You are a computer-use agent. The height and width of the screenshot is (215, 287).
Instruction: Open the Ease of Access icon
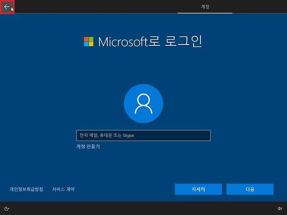coord(7,208)
